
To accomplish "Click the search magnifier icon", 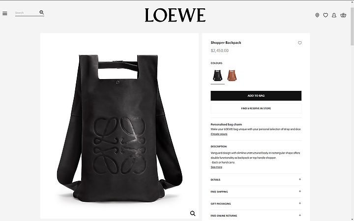I will point(41,12).
